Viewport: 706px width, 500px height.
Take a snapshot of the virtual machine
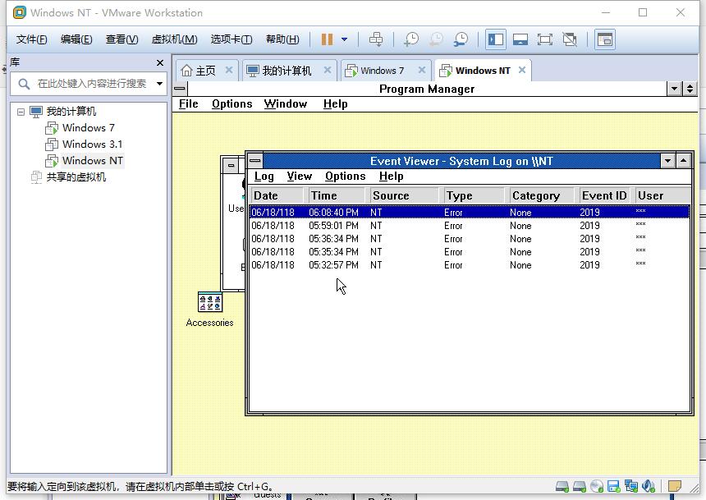(x=411, y=39)
